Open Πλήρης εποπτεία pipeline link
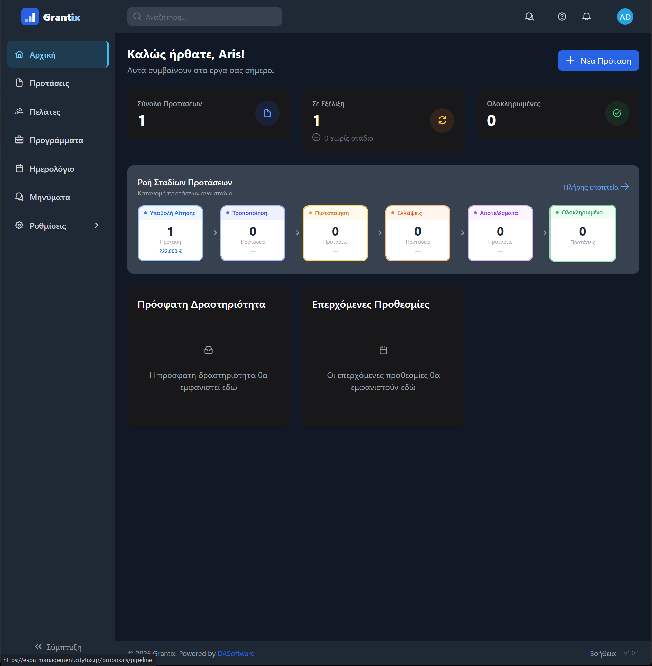652x666 pixels. click(596, 187)
